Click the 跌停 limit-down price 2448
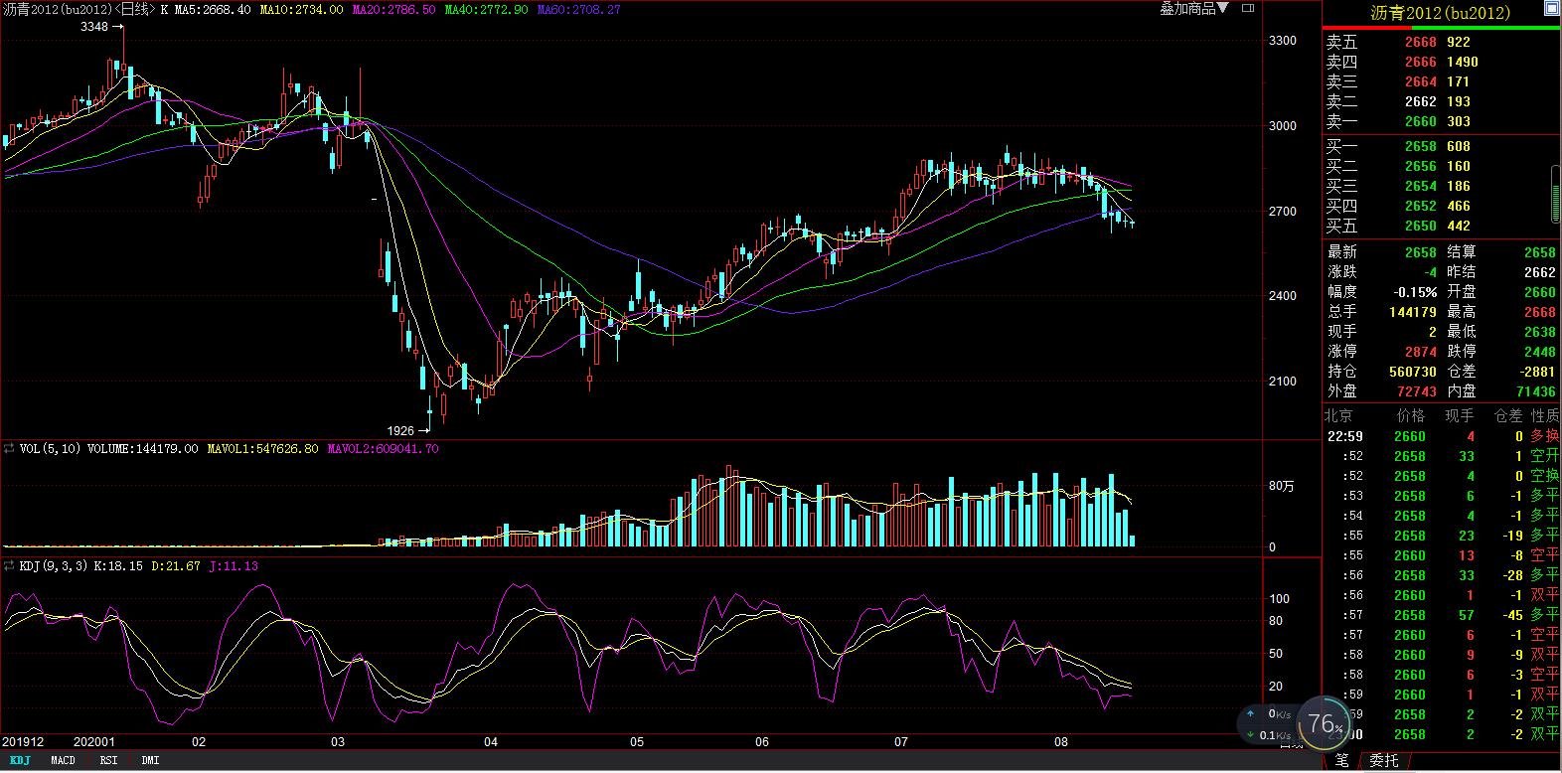1562x773 pixels. 1540,352
